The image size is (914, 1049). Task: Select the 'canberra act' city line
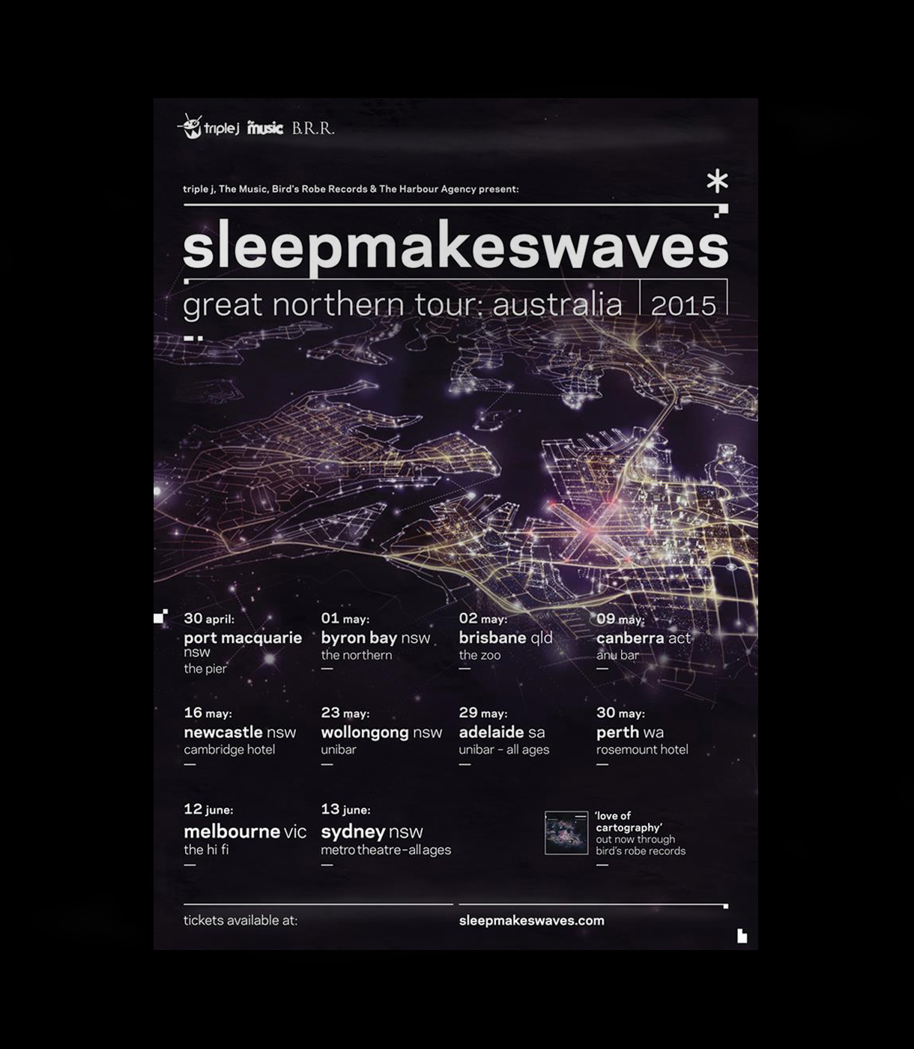[x=644, y=638]
